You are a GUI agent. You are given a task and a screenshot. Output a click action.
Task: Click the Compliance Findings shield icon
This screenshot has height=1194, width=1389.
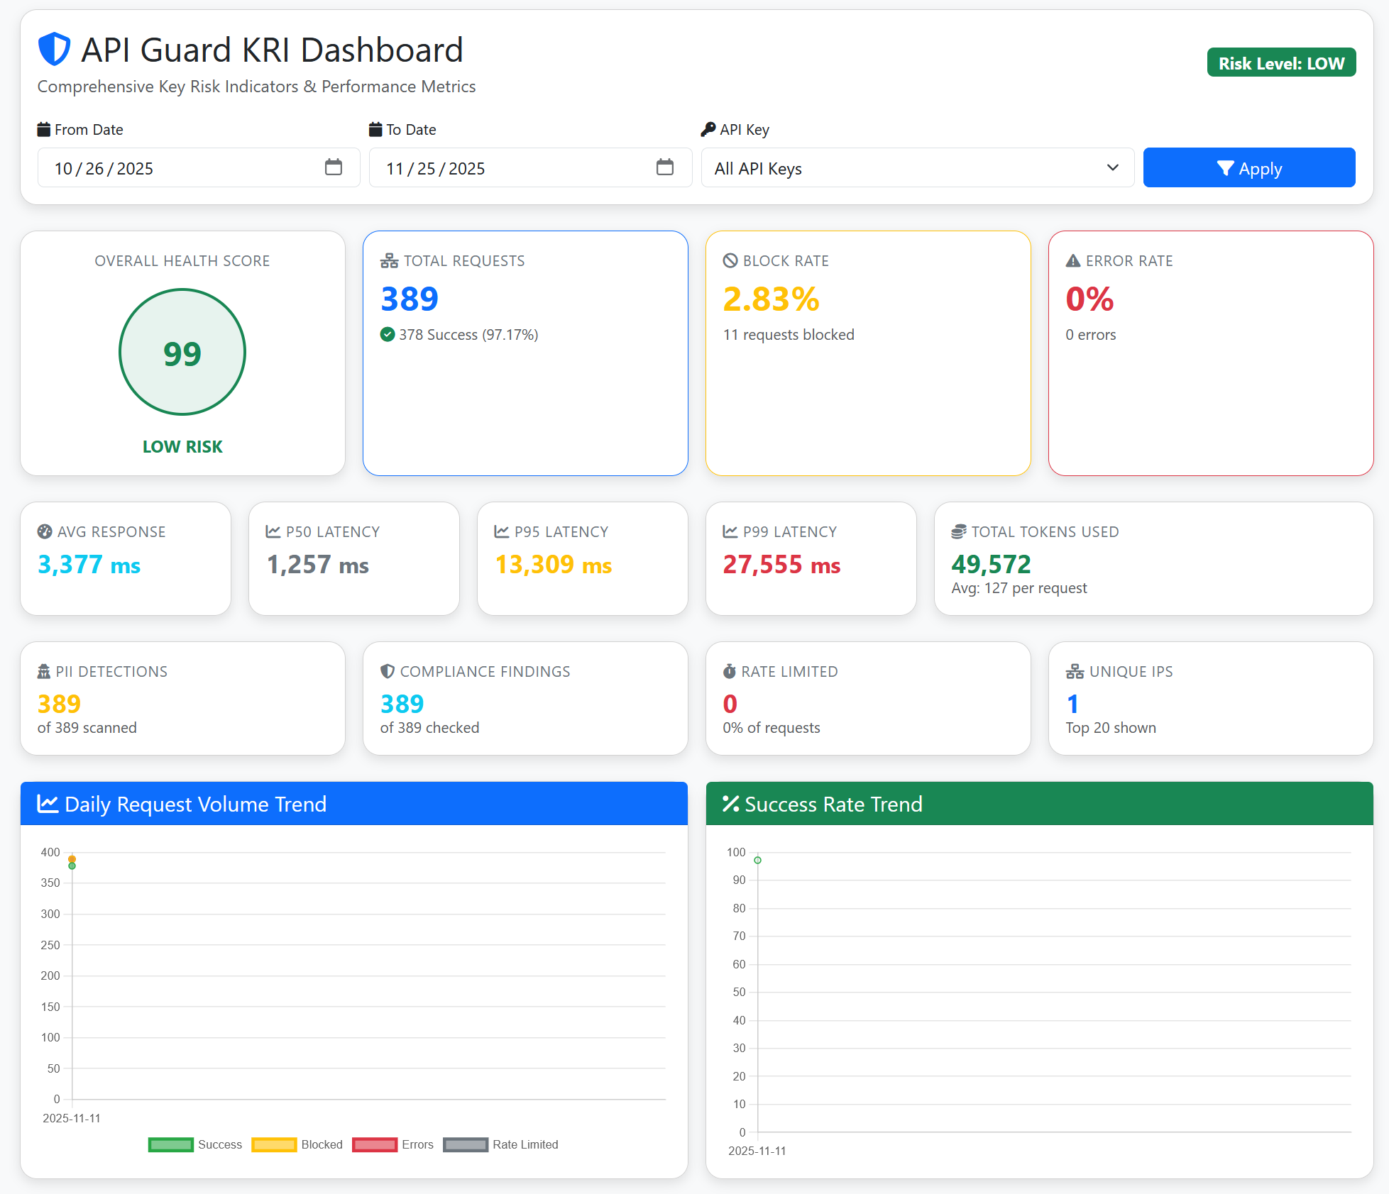coord(386,670)
